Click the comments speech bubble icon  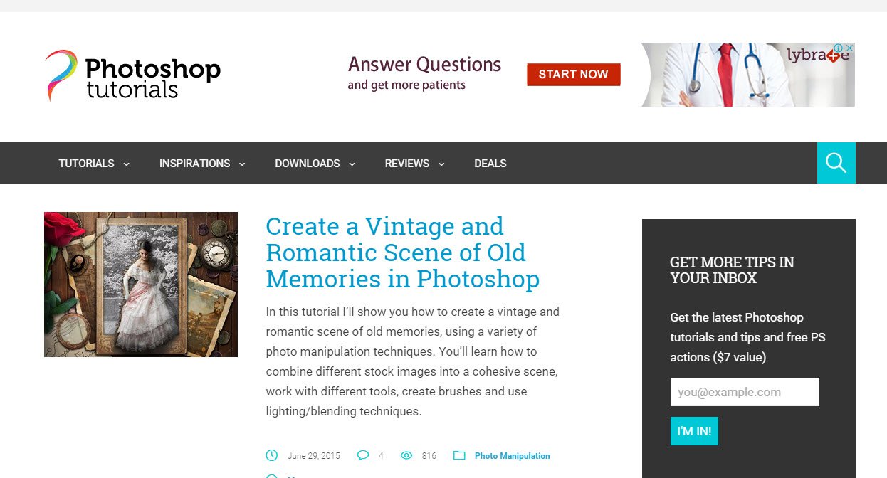click(x=363, y=455)
